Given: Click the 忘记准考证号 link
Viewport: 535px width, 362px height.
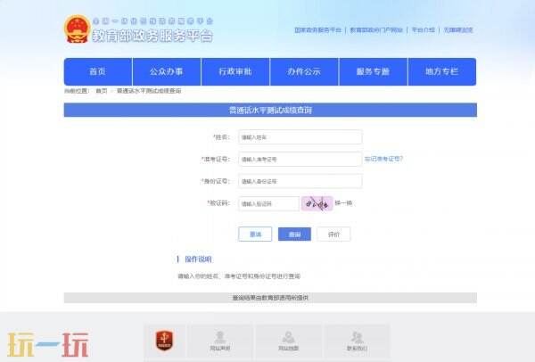Looking at the screenshot, I should (383, 159).
